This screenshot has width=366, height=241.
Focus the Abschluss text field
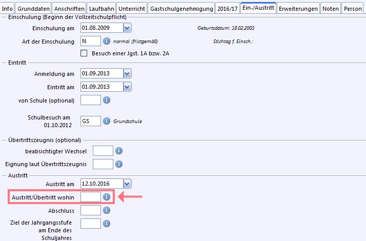(x=91, y=210)
